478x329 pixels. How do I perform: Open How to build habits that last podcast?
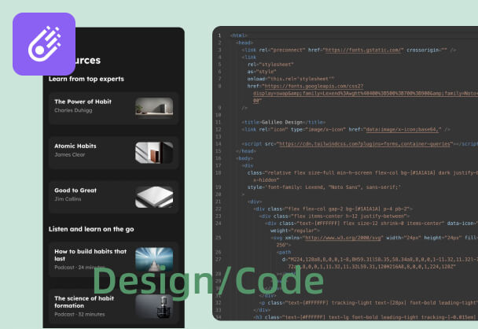[113, 260]
